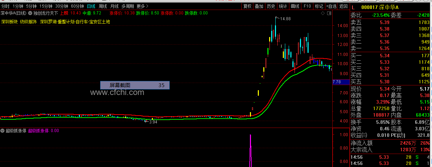Click the 净流入额 2426万 value
This screenshot has width=432, height=167.
pos(408,143)
